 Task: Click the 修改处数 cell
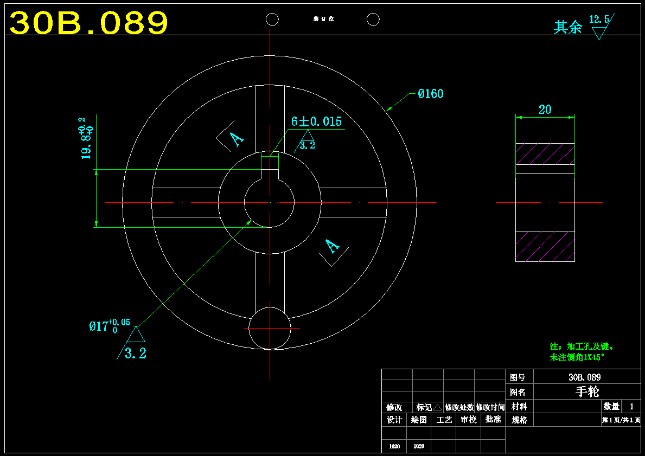click(x=459, y=408)
